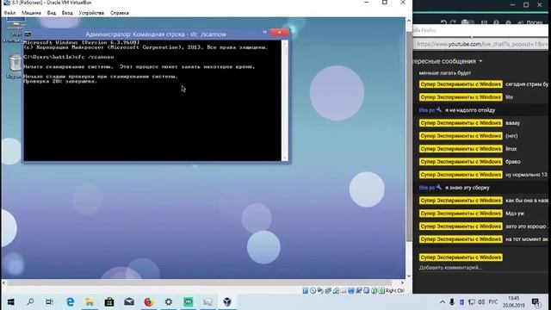This screenshot has width=551, height=310.
Task: Open Task View on the taskbar
Action: click(50, 302)
